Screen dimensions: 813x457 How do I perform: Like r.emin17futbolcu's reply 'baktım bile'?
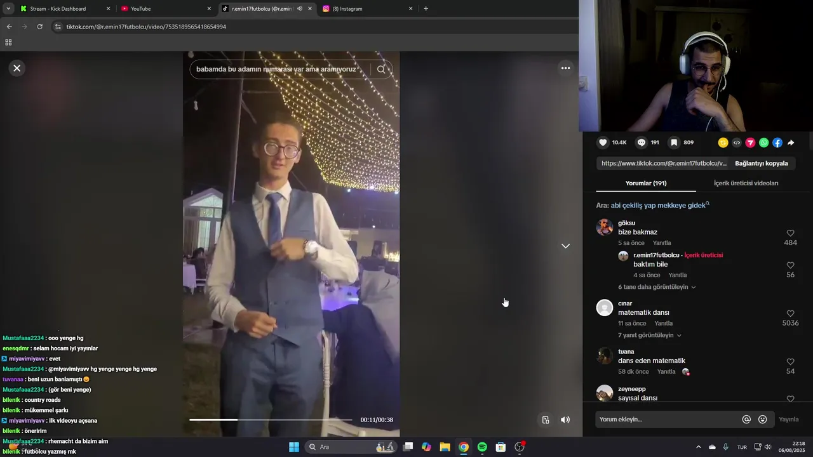point(790,265)
